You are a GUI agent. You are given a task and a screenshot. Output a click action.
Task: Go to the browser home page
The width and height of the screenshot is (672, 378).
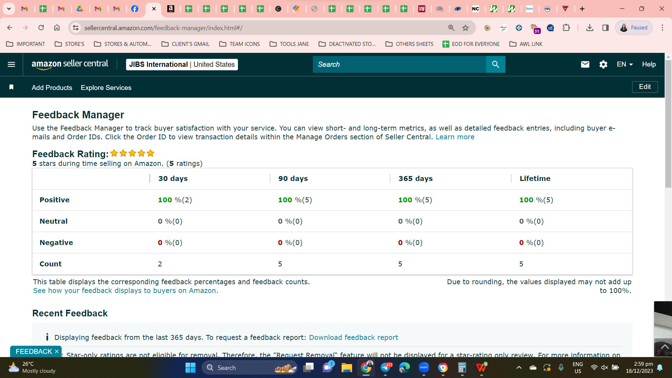click(57, 28)
